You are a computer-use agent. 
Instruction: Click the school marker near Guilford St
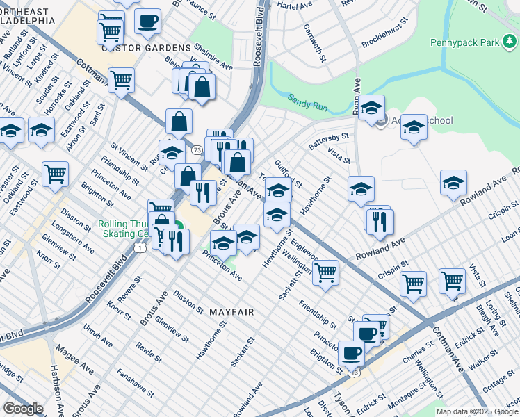(278, 191)
